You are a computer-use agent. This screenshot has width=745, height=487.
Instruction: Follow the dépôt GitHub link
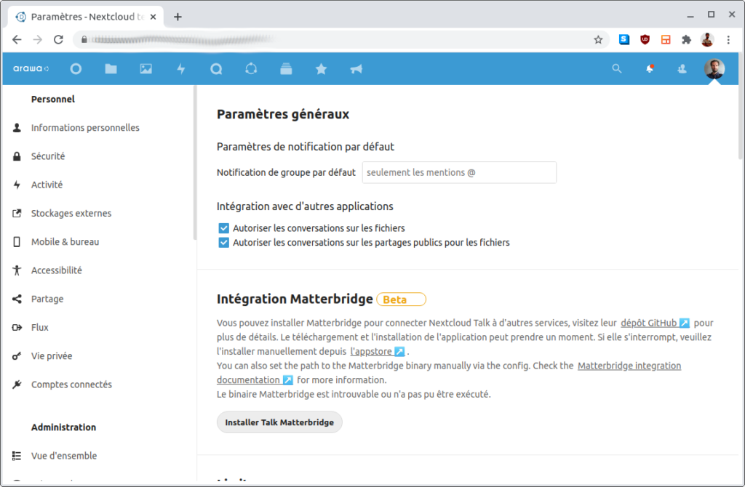(x=655, y=323)
